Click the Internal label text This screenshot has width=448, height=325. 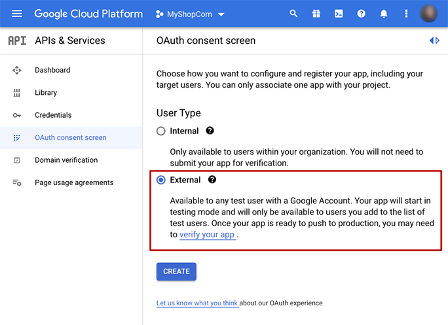[x=184, y=131]
